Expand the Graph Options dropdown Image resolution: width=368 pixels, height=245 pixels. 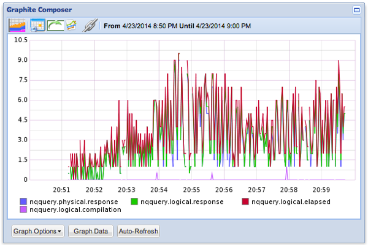pyautogui.click(x=38, y=232)
